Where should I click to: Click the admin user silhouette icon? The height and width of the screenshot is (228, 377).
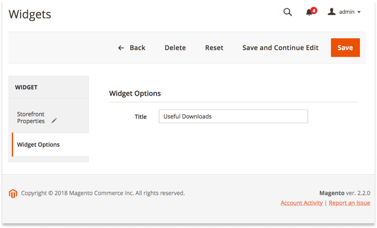[x=332, y=12]
